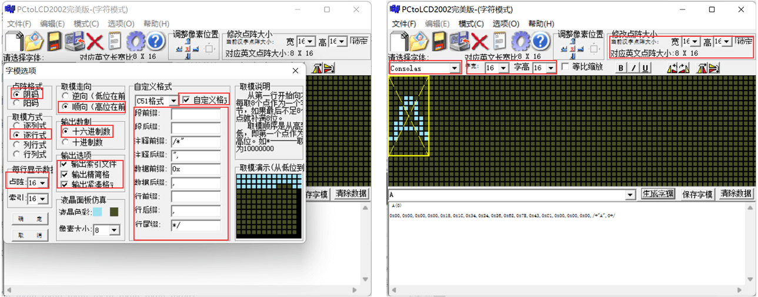Select 逆向 (低位在前) radio option

[x=65, y=96]
